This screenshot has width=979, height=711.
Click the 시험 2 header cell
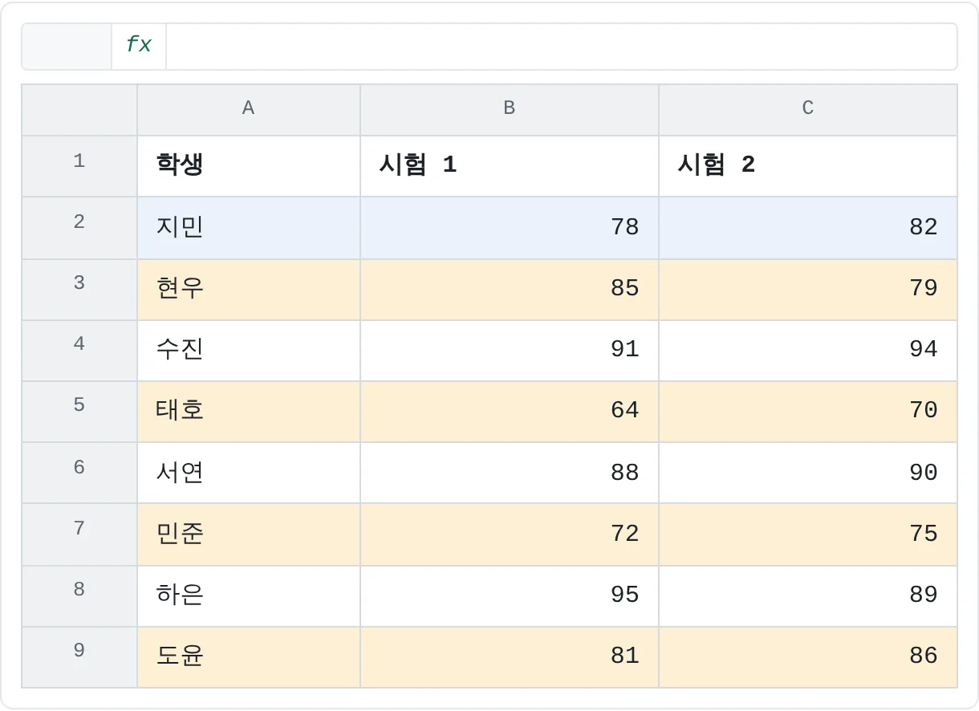[x=808, y=166]
